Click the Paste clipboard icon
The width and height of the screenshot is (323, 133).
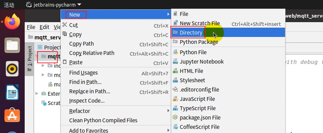click(65, 62)
